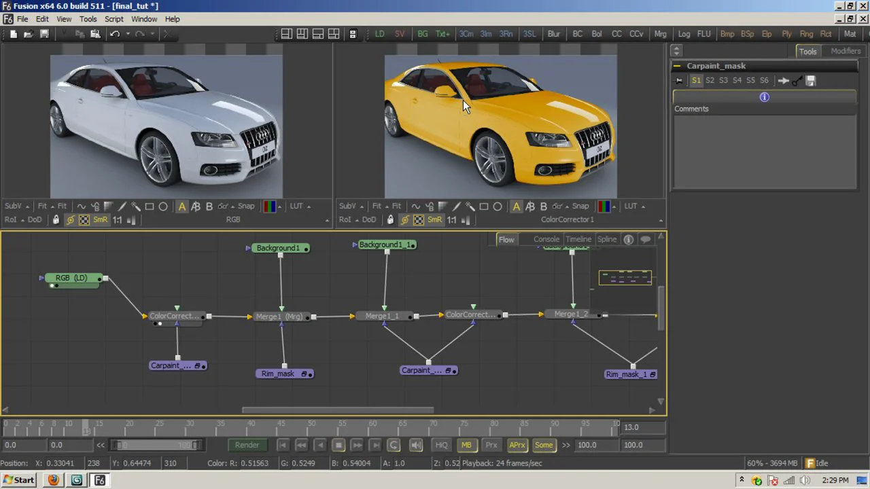Toggle the checker underlay in left viewer

[84, 220]
